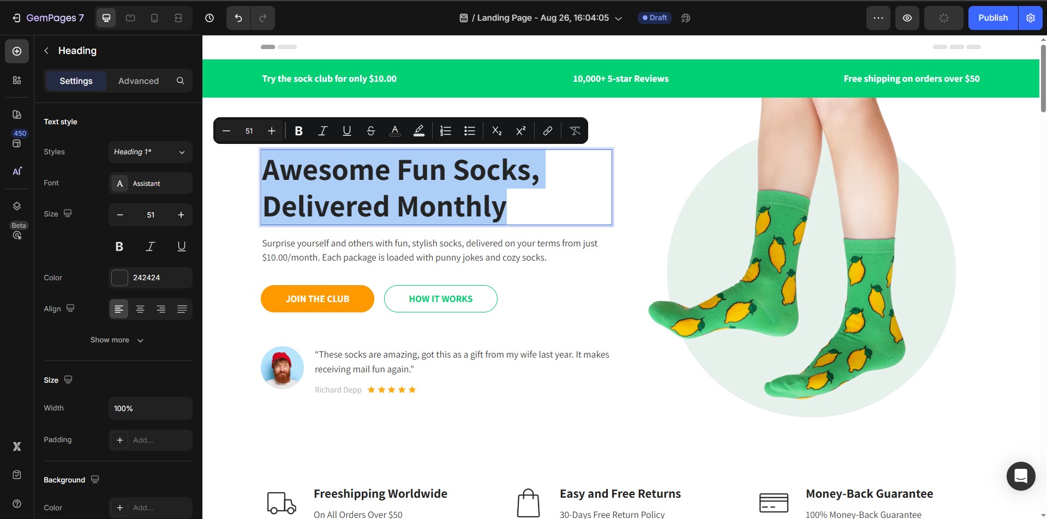Toggle italic formatting in the text toolbar
Screen dimensions: 1047x519
pos(322,130)
